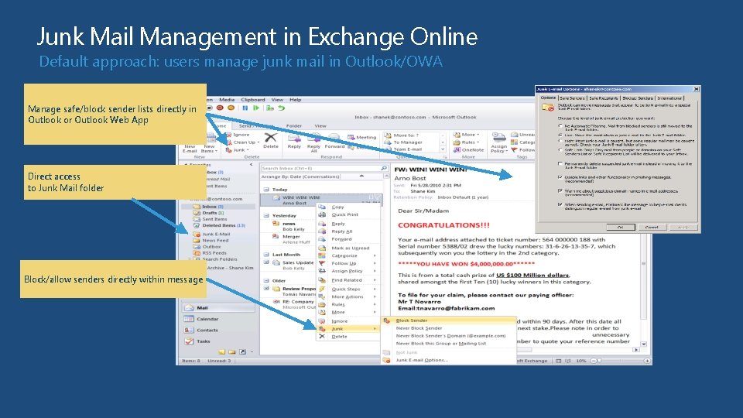Open the Junk E-Mail folder
This screenshot has width=743, height=418.
coord(211,234)
